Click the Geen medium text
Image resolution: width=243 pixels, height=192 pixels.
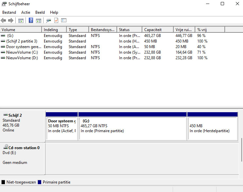15,163
